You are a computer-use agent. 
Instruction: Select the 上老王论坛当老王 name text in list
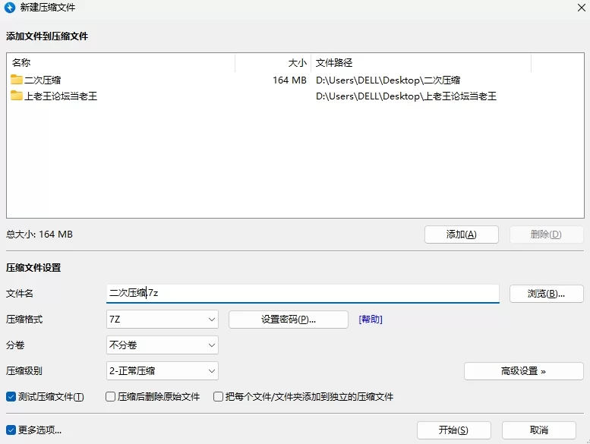61,96
